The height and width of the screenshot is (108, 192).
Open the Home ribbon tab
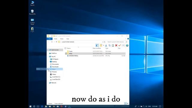click(x=55, y=39)
